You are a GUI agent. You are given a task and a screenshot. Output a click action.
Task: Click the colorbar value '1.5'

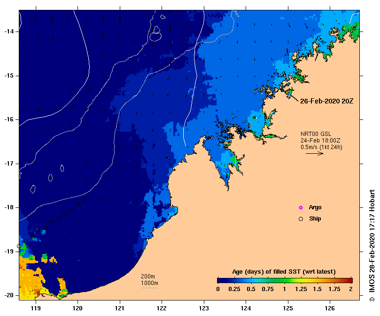point(317,289)
